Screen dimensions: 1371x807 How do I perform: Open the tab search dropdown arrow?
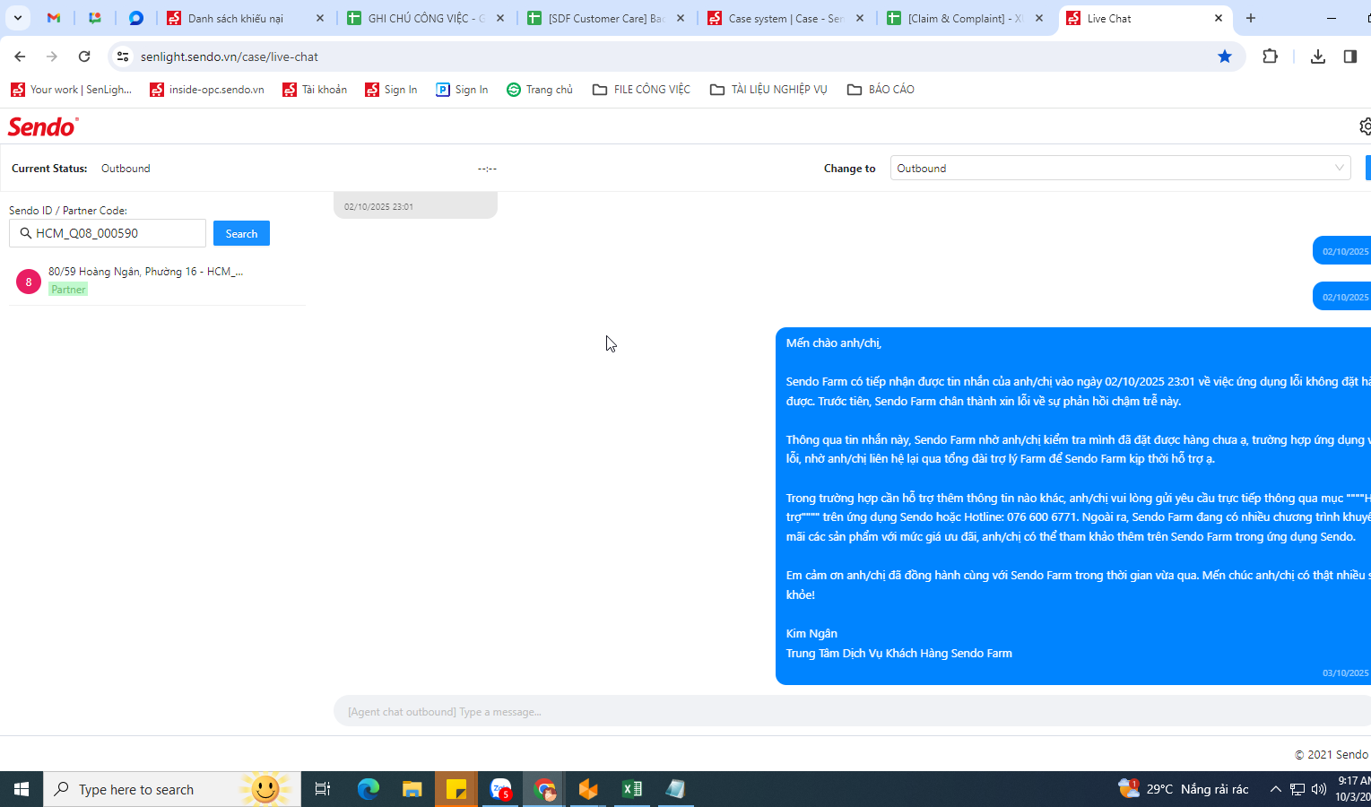coord(17,18)
